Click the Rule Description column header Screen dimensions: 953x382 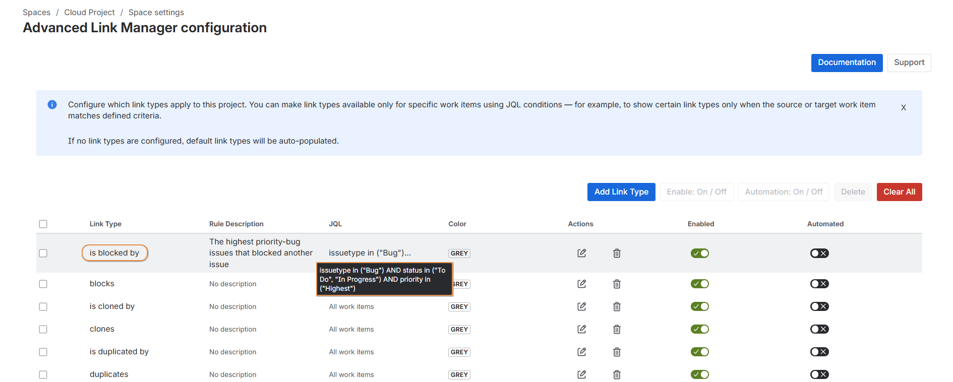[x=236, y=224]
